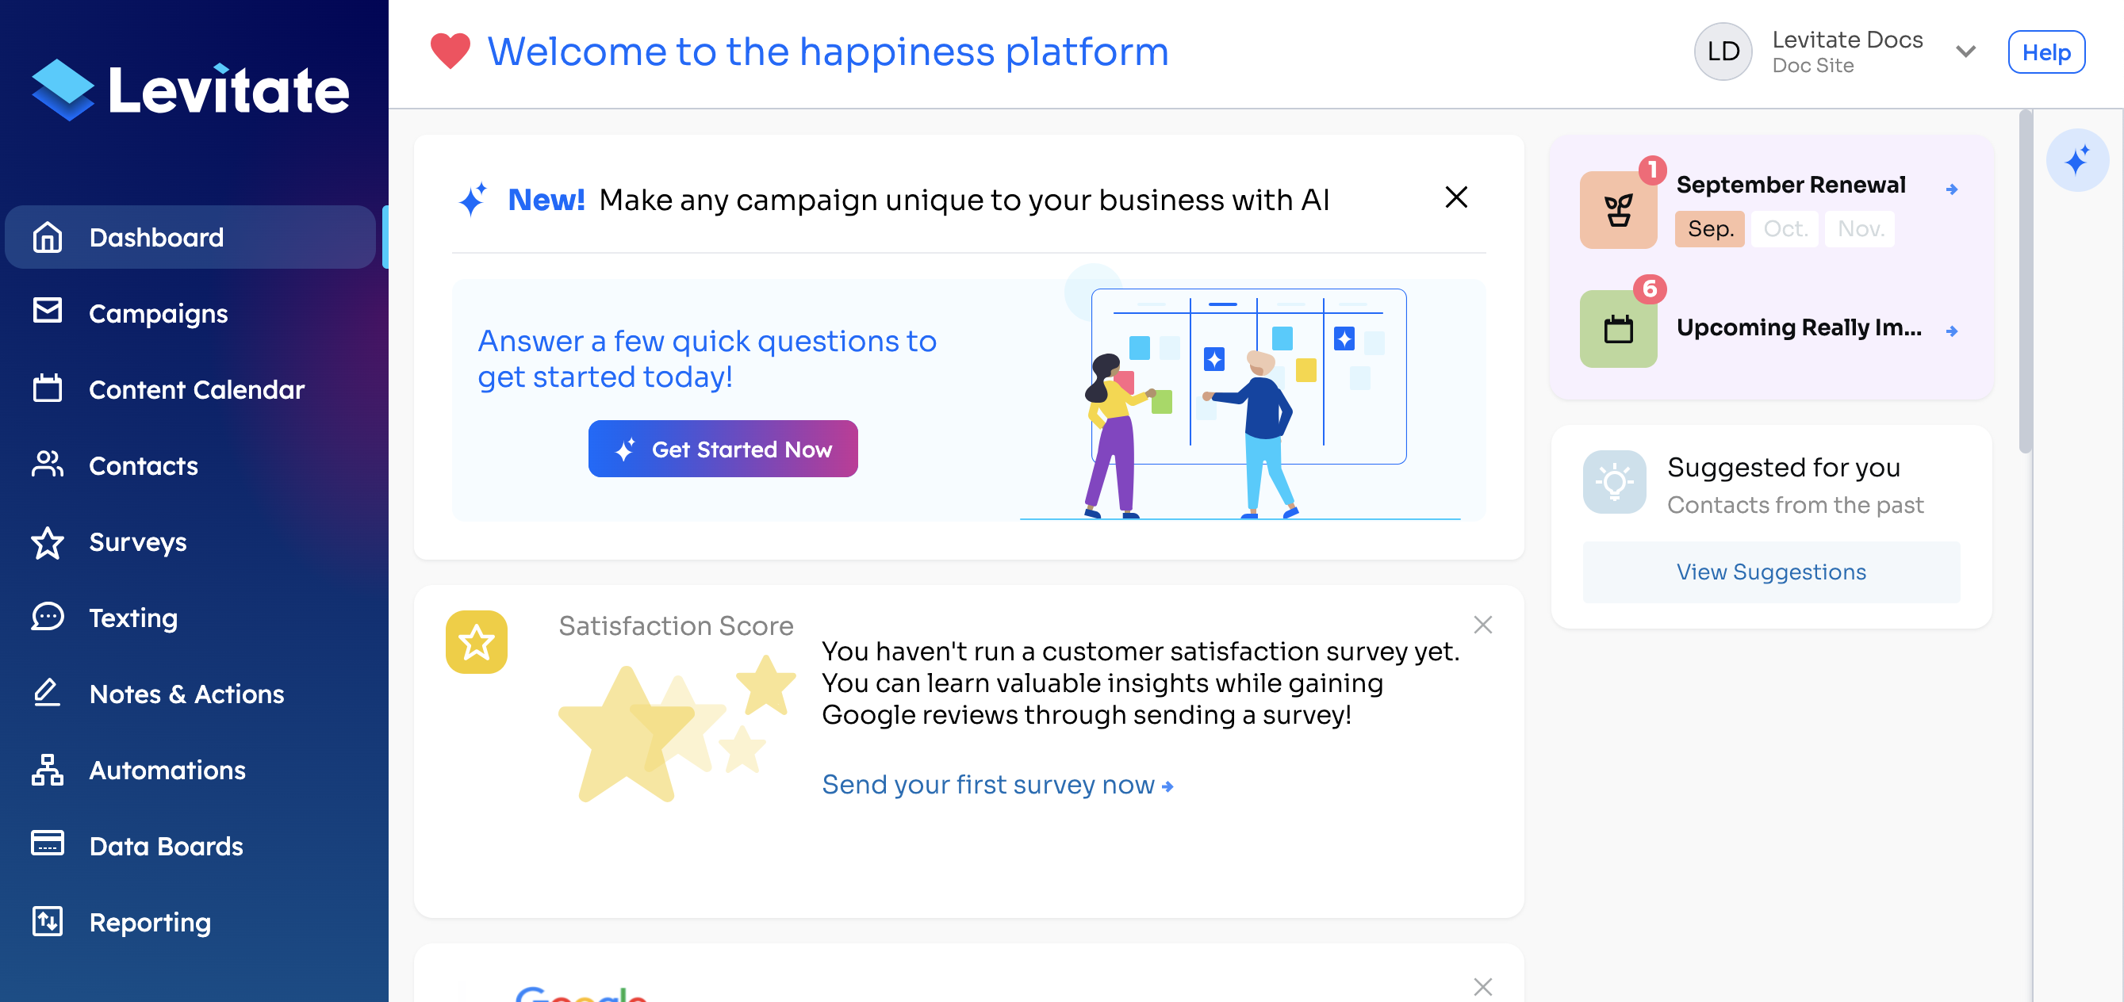
Task: Click the Get Started Now button
Action: (x=723, y=449)
